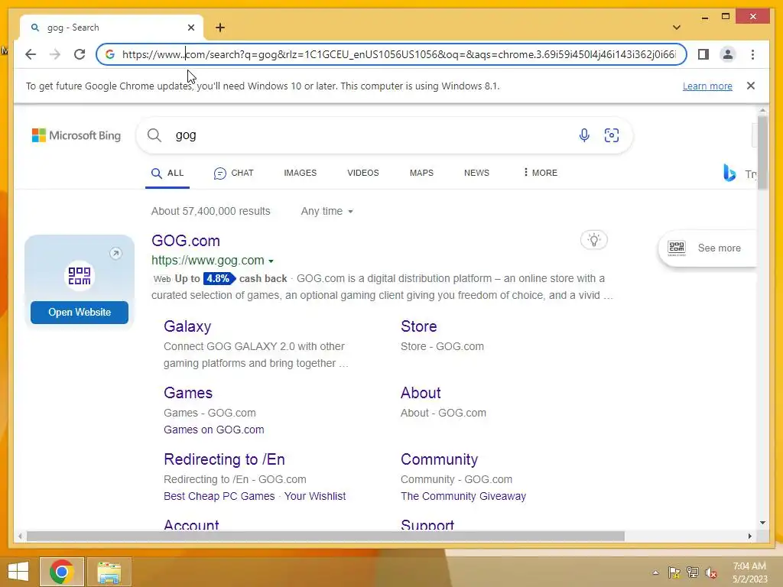Click the scroll down arrow

[762, 523]
